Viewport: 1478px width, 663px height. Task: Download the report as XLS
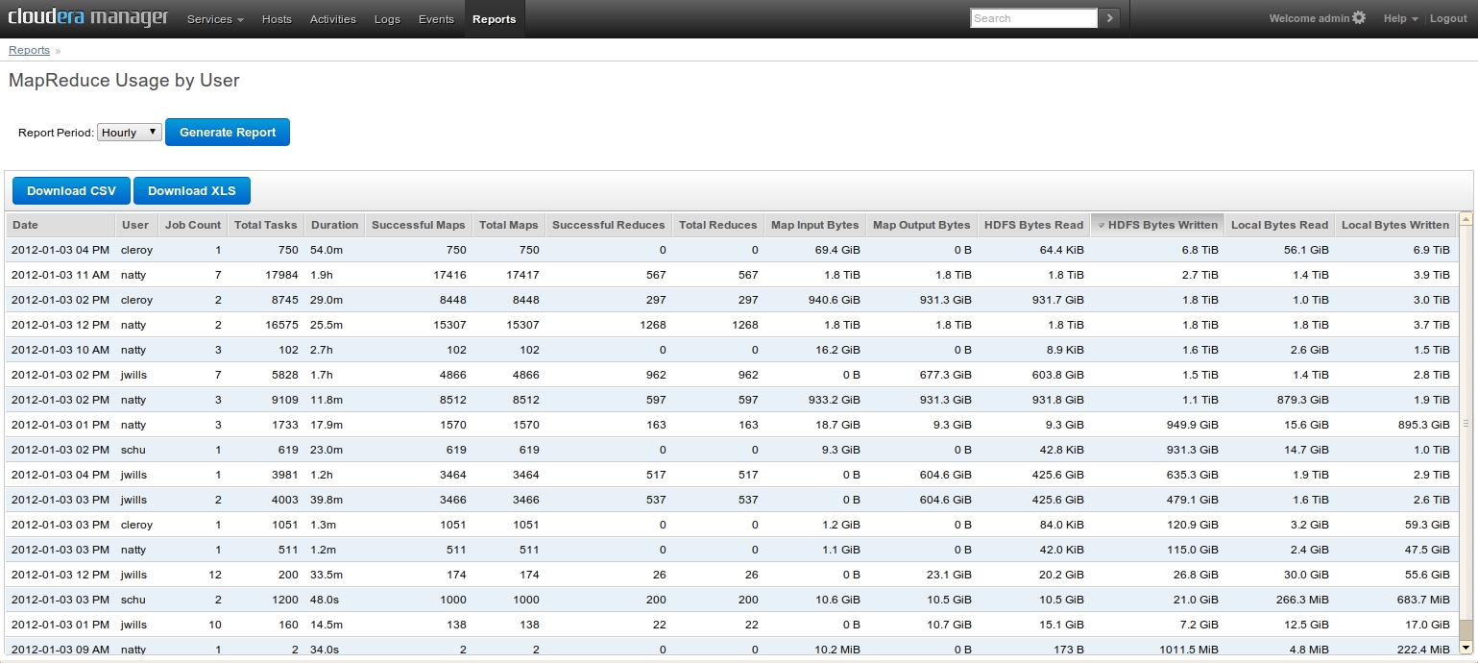click(192, 191)
